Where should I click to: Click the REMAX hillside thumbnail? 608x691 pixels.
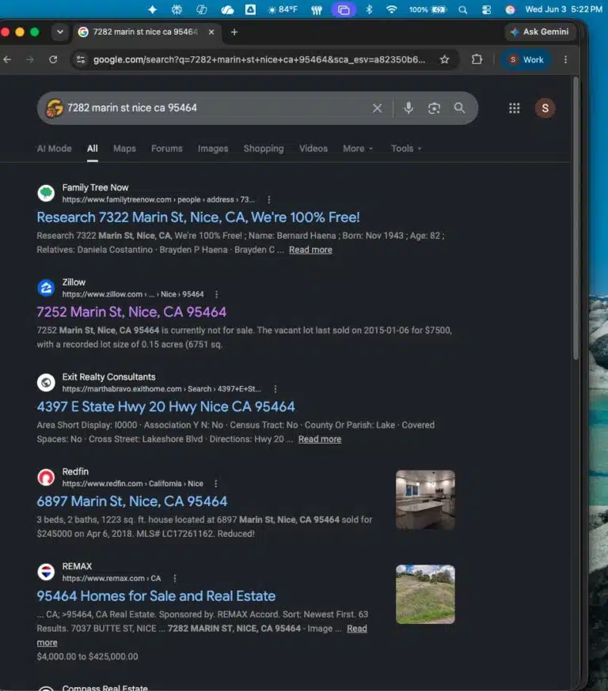pyautogui.click(x=425, y=595)
